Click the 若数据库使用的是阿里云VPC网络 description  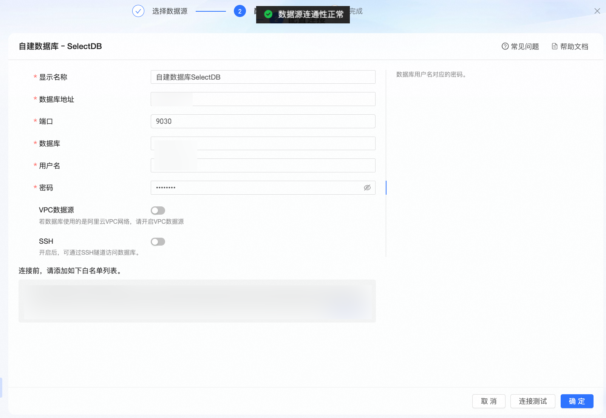(x=111, y=221)
